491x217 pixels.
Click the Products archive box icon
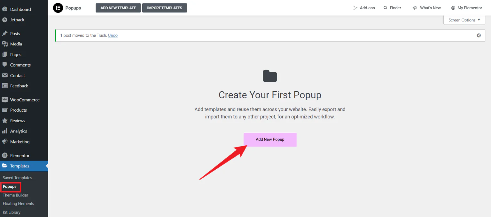tap(5, 110)
